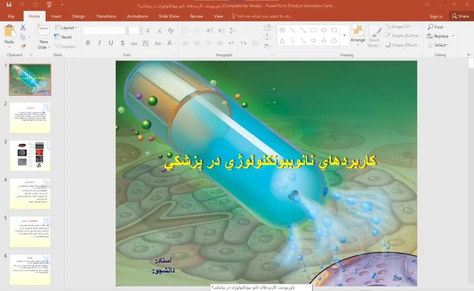This screenshot has height=291, width=474.
Task: Add a slide using New Slide icon
Action: click(44, 30)
